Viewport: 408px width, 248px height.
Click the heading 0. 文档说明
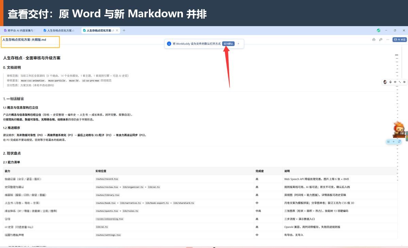12,68
